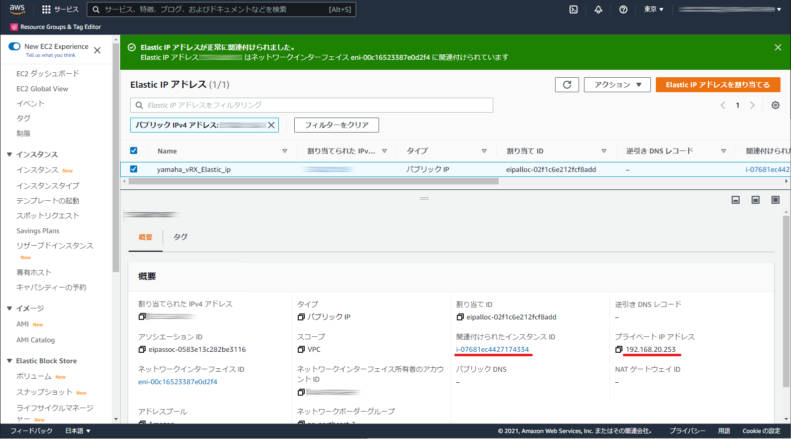Open Cookie の設定 in footer
The image size is (791, 439).
point(762,431)
